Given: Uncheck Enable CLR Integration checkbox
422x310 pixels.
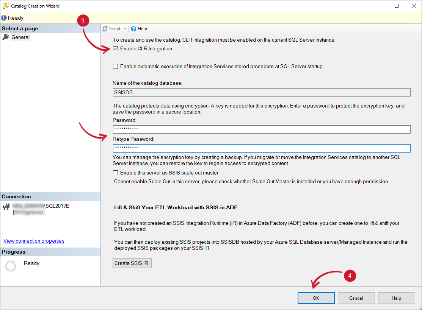Looking at the screenshot, I should pos(116,49).
